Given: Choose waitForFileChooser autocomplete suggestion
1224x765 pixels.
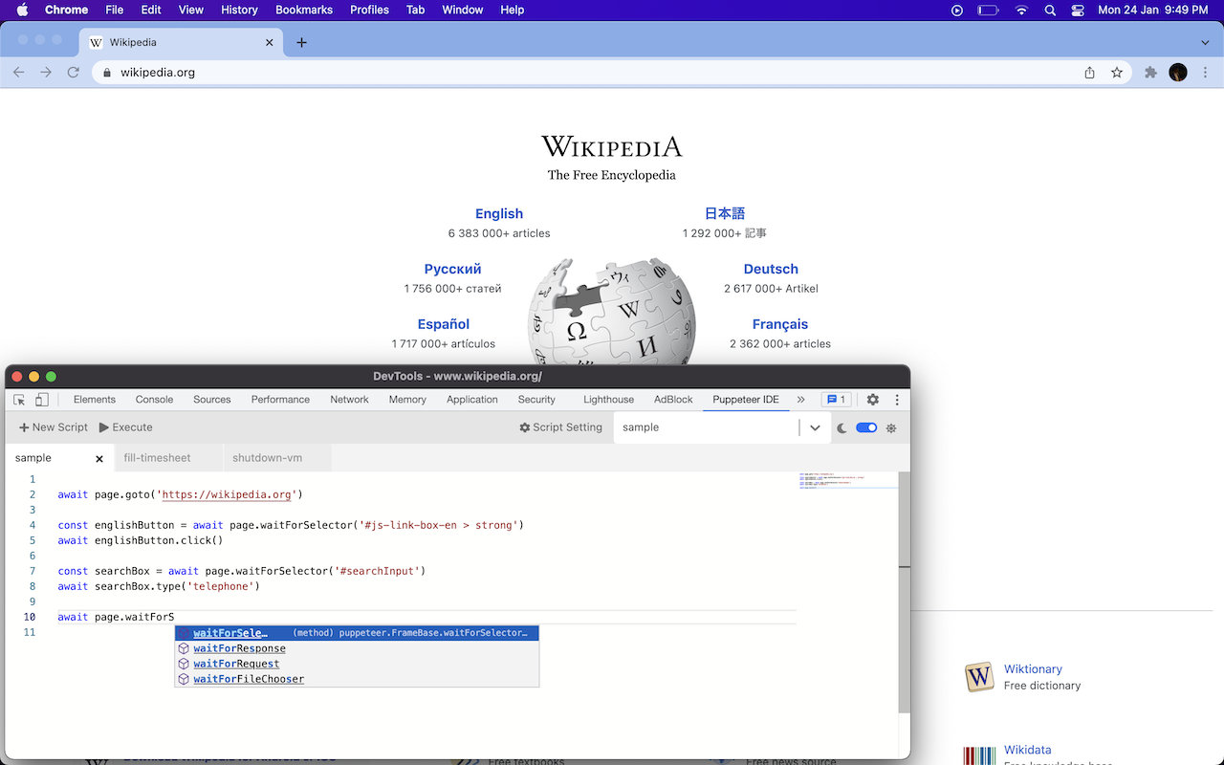Looking at the screenshot, I should click(x=357, y=679).
